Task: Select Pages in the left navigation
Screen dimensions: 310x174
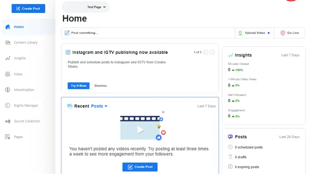Action: (x=19, y=137)
